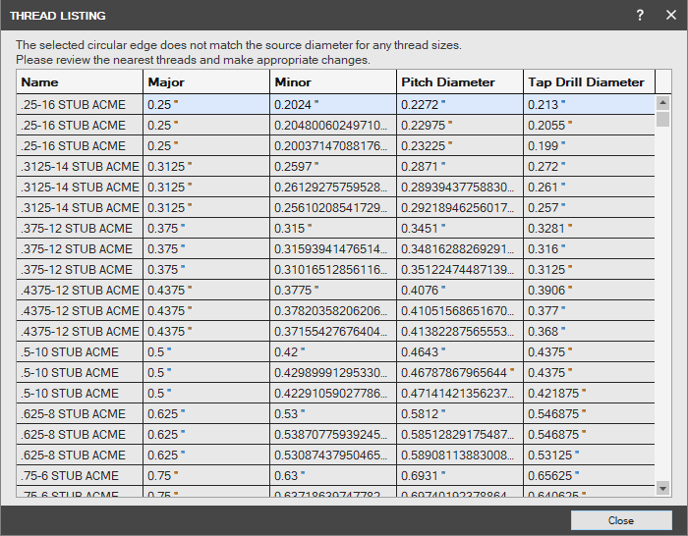Select the Tap Drill 0.3281" cell
The image size is (688, 536).
click(x=590, y=229)
